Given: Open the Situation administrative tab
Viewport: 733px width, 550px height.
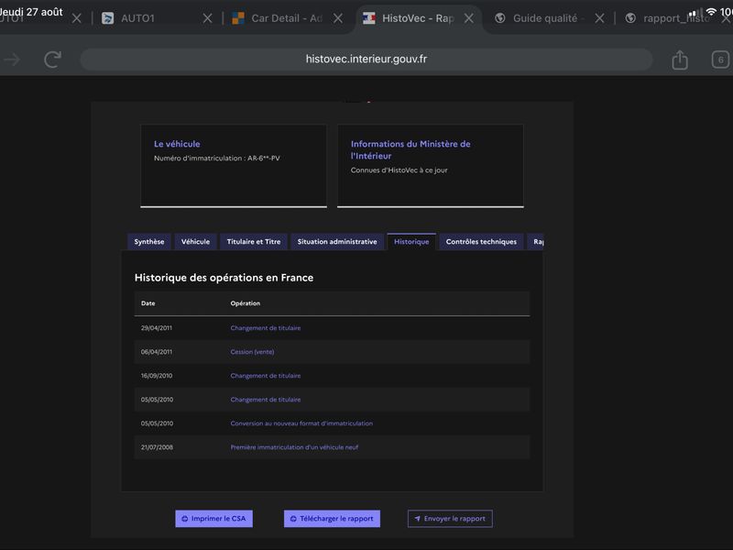Looking at the screenshot, I should (337, 242).
